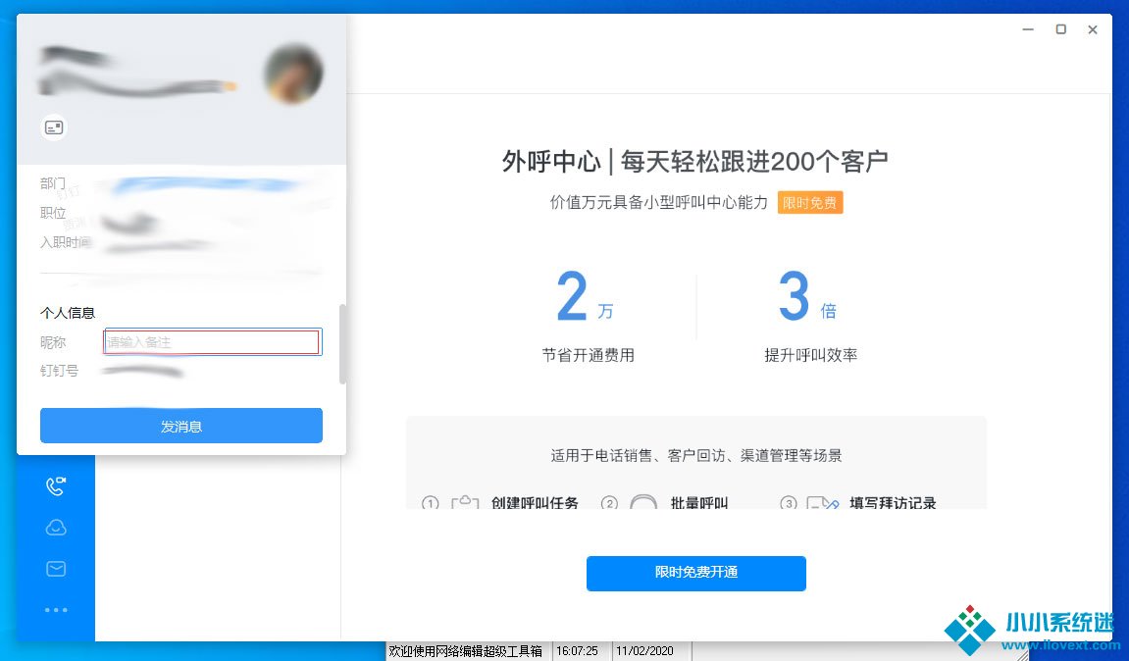Image resolution: width=1129 pixels, height=661 pixels.
Task: Click the contact's round avatar photo
Action: (x=293, y=75)
